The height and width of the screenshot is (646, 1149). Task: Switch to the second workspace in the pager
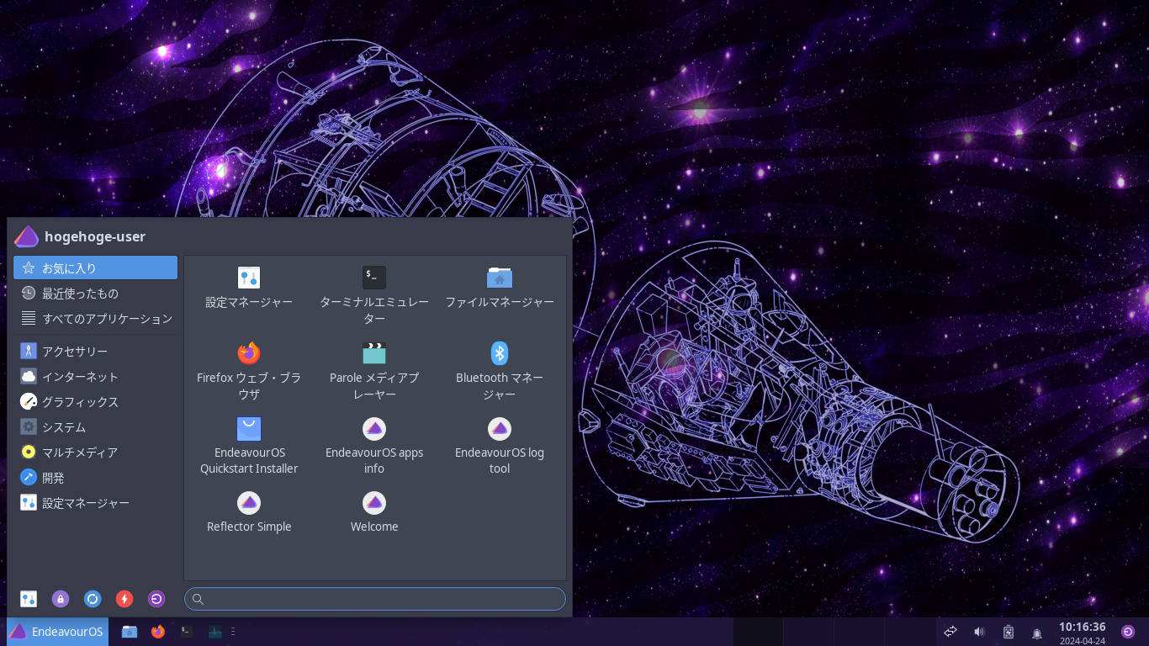(x=808, y=632)
